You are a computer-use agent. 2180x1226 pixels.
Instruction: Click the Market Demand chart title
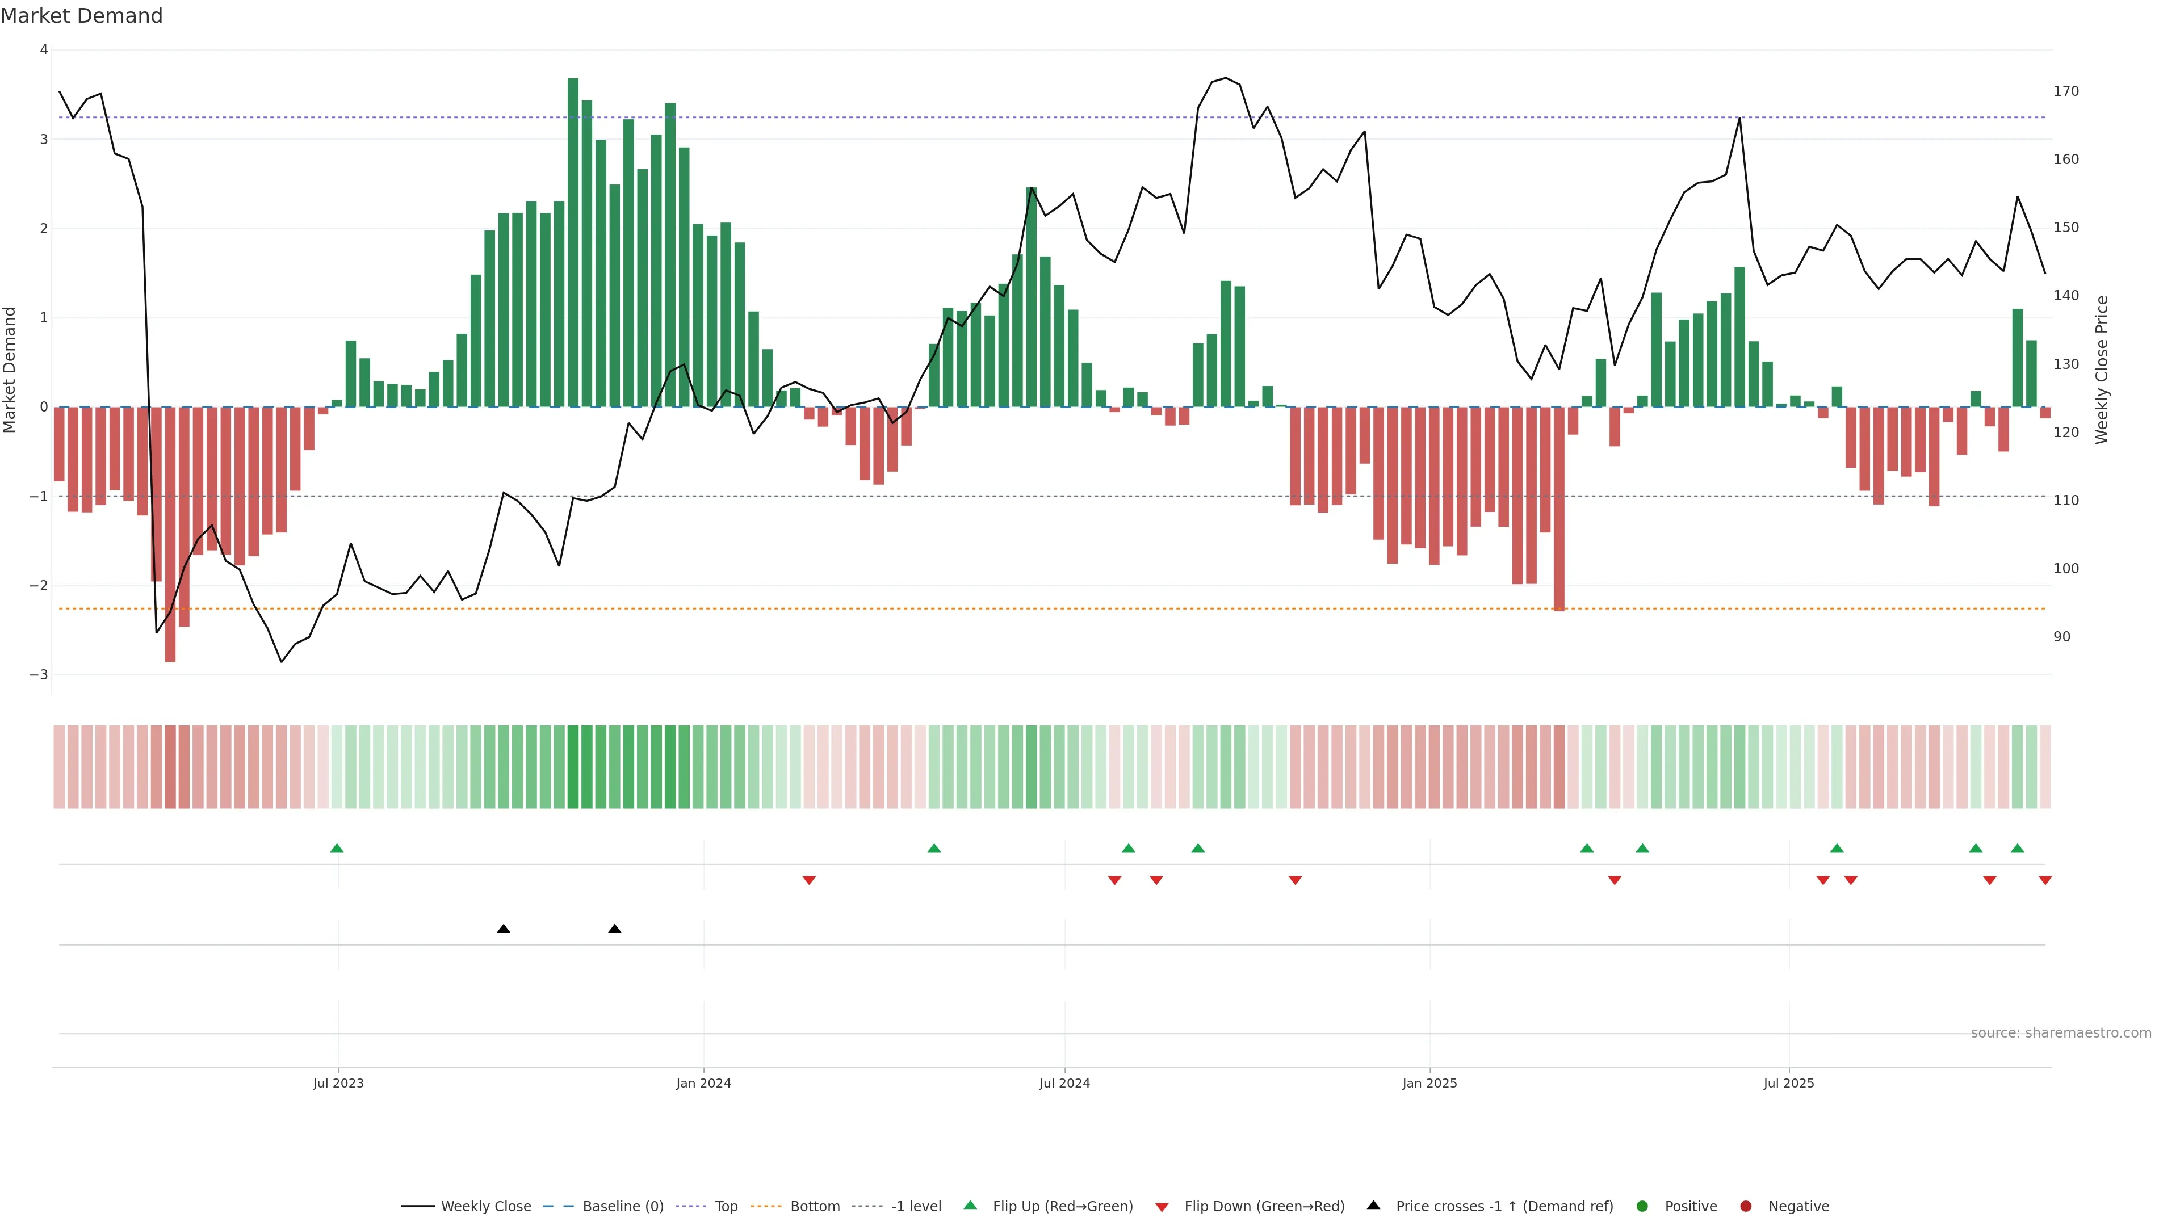coord(81,16)
